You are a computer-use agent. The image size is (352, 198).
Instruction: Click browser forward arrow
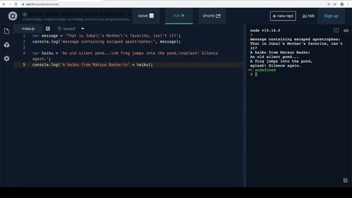point(10,4)
